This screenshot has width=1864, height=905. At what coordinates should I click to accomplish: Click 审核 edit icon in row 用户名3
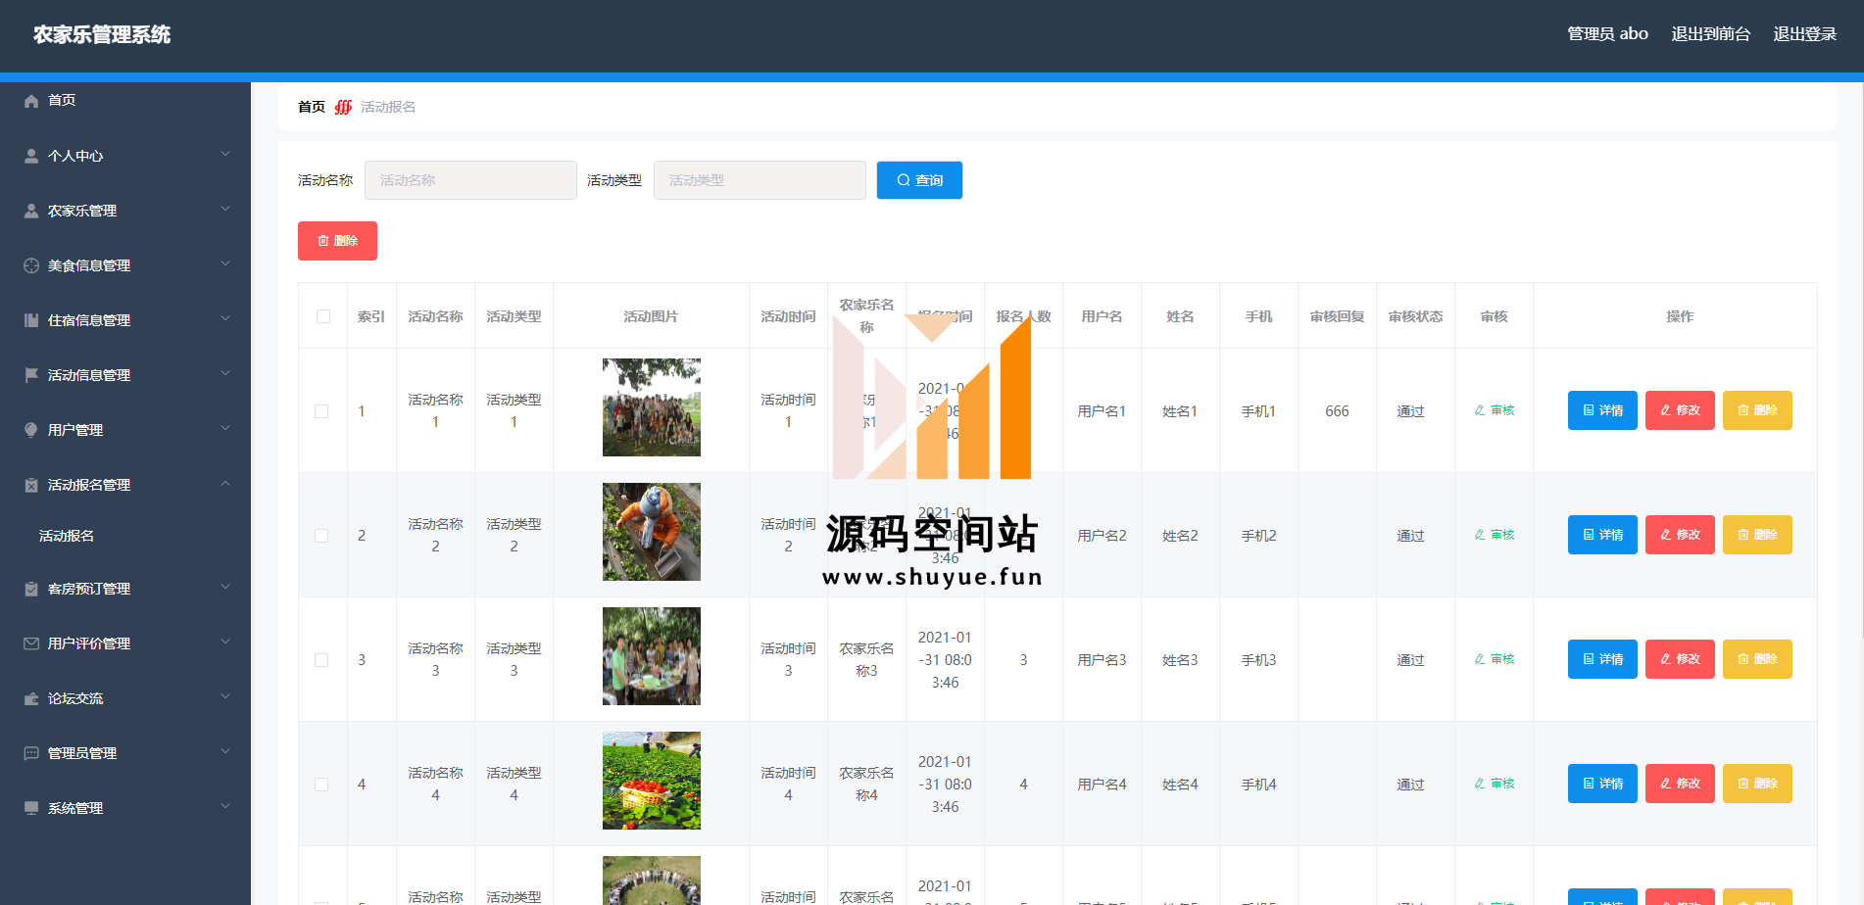1480,659
